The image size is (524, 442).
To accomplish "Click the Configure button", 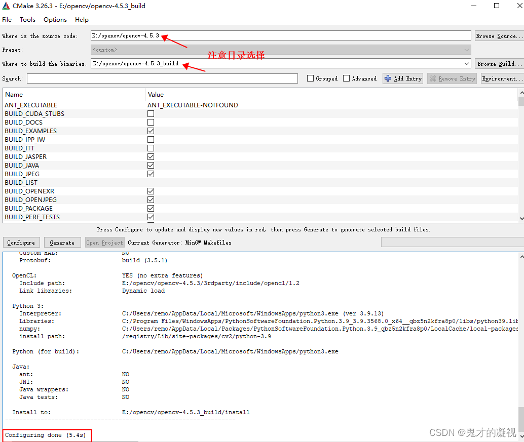I will point(21,243).
